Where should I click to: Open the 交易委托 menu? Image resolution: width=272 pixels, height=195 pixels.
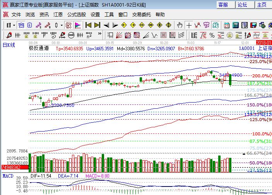click(142, 14)
